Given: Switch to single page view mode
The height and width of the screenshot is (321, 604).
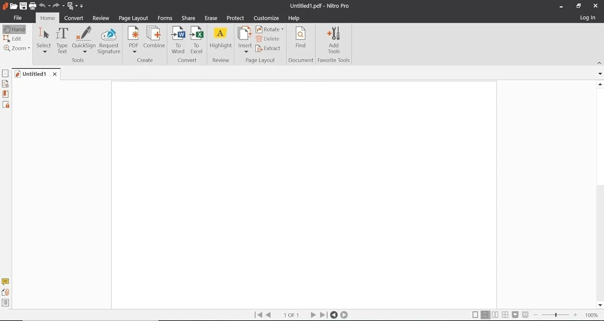Looking at the screenshot, I should (x=475, y=315).
